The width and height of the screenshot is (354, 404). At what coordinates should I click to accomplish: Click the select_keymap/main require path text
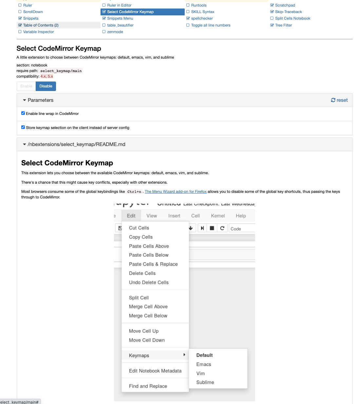(x=61, y=71)
